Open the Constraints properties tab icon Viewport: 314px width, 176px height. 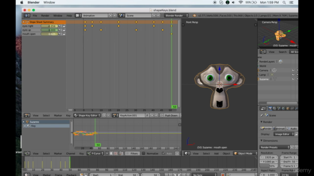coord(292,109)
